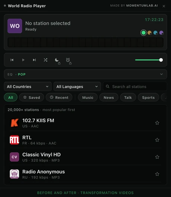Click the CV station logo
Screen dimensions: 171x197
(14, 157)
